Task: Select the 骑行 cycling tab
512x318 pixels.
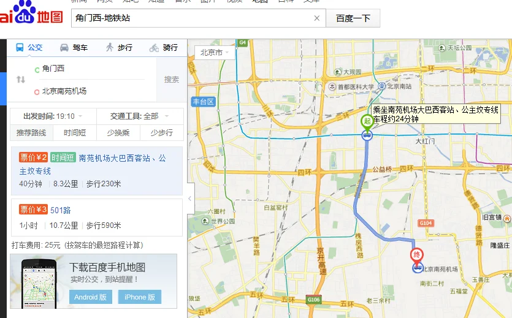Action: pos(164,48)
